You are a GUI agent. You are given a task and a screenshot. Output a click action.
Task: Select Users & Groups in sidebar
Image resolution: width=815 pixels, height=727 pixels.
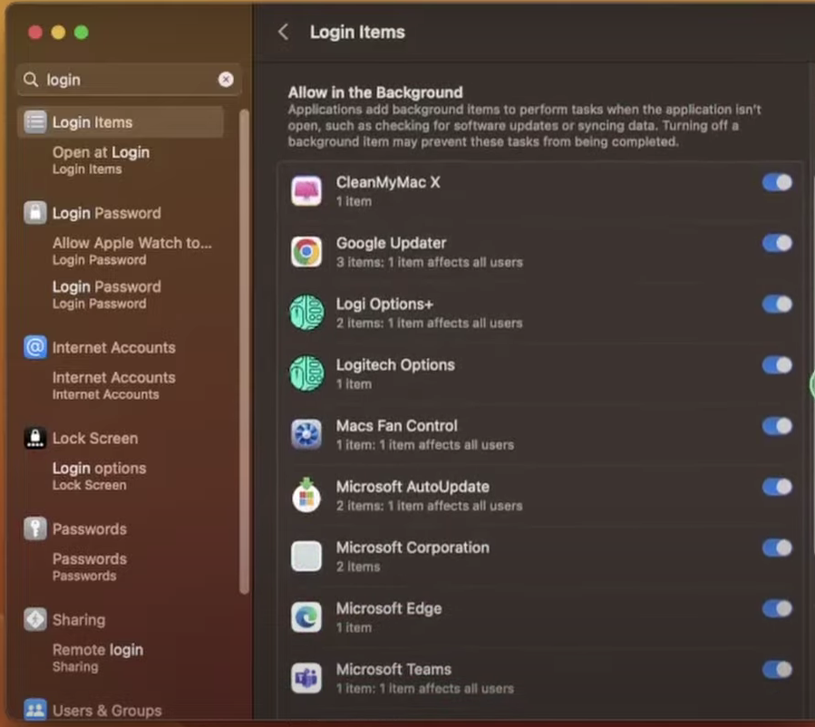[107, 710]
